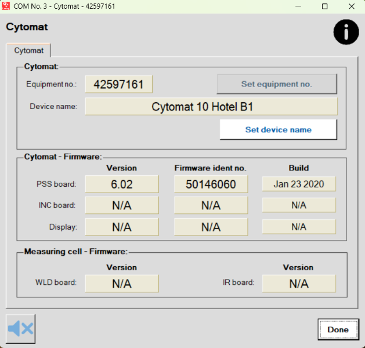Click the WLD board version field
Viewport: 365px width, 348px height.
click(x=122, y=284)
